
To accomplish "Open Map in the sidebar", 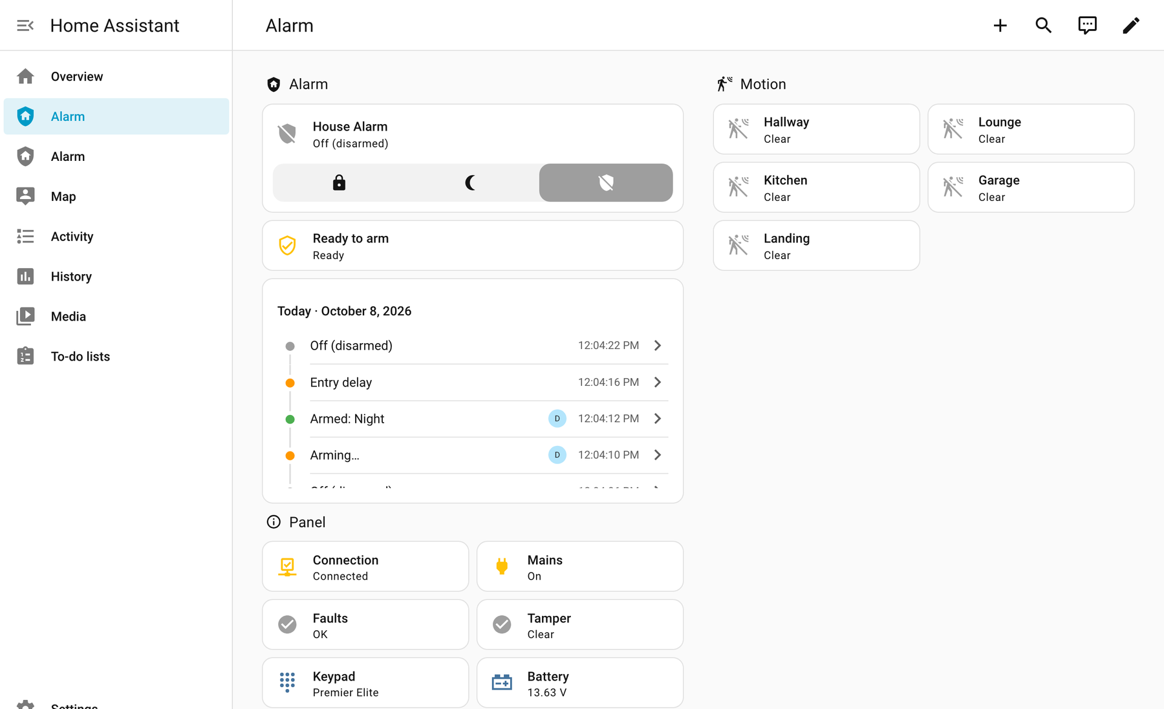I will [x=116, y=196].
